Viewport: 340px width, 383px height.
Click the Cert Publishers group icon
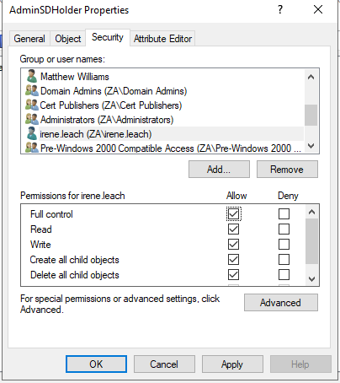coord(32,105)
